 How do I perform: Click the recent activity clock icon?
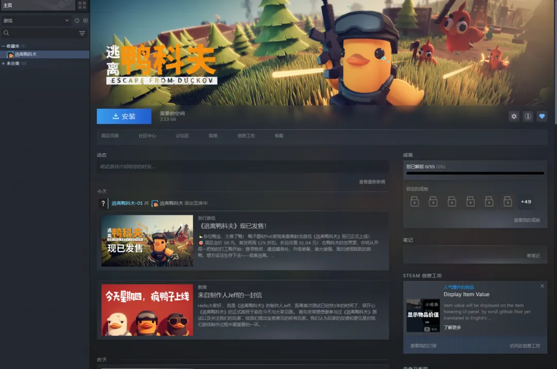[x=77, y=21]
